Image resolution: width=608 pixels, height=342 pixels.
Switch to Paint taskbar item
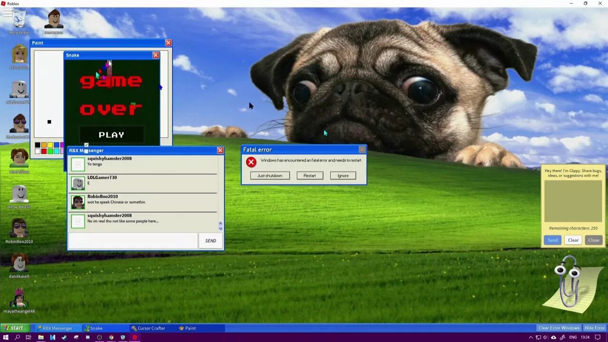[200, 328]
